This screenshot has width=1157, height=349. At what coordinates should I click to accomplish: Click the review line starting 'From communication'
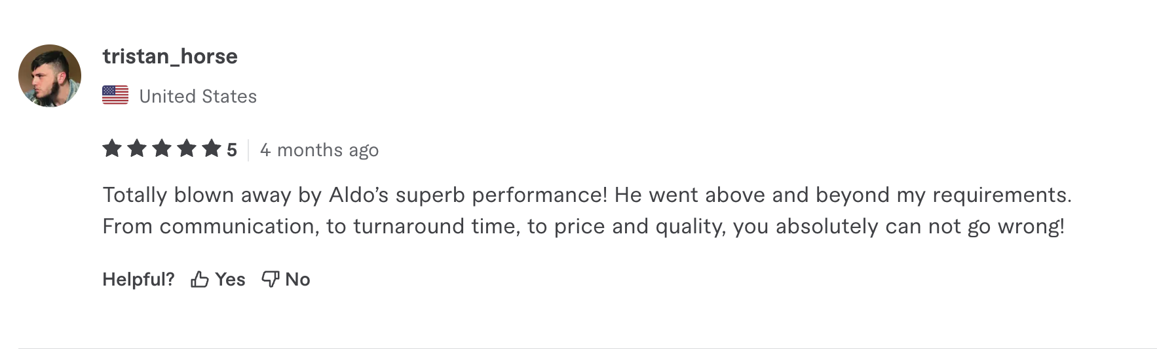click(584, 226)
